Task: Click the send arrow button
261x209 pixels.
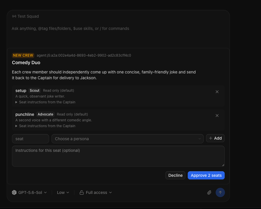Action: 220,192
